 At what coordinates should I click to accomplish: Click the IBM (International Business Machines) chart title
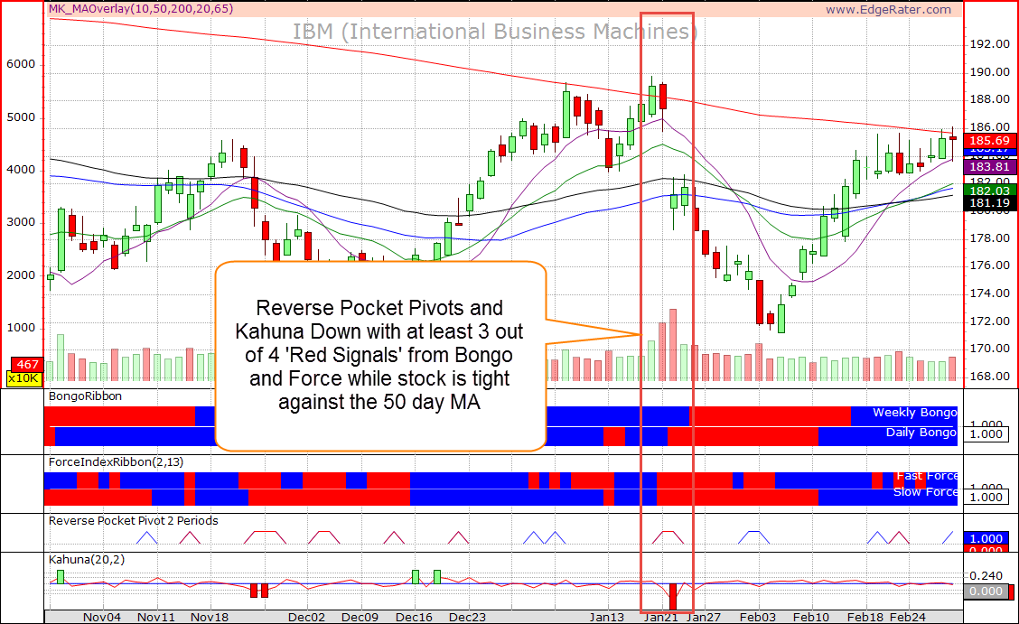click(494, 32)
